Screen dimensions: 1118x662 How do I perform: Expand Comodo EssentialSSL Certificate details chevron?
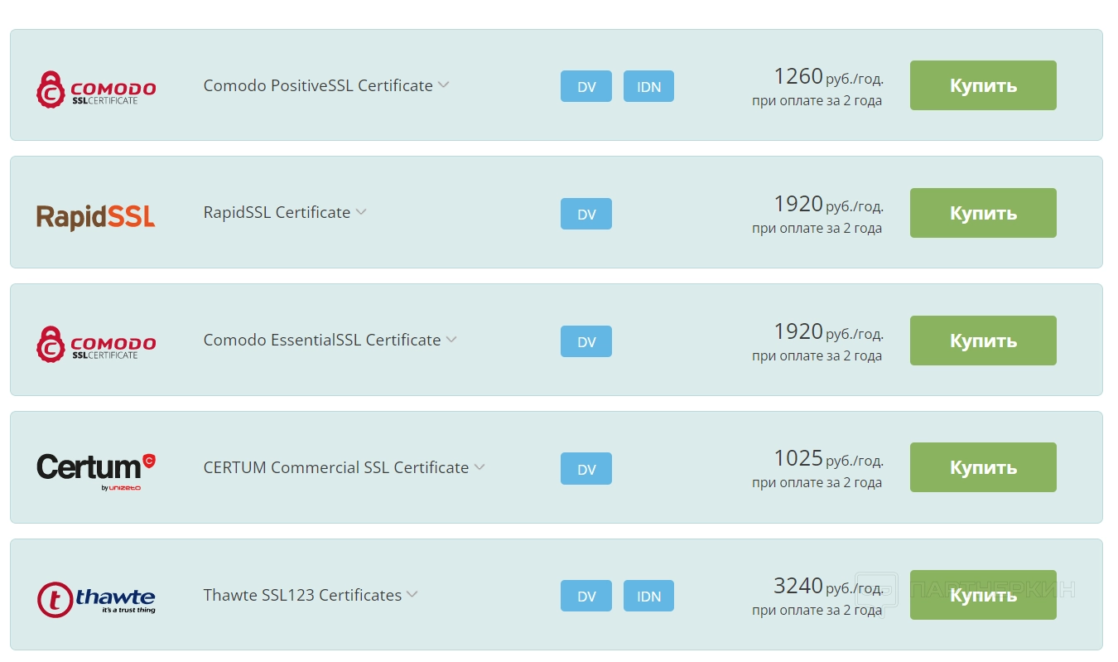(x=451, y=339)
